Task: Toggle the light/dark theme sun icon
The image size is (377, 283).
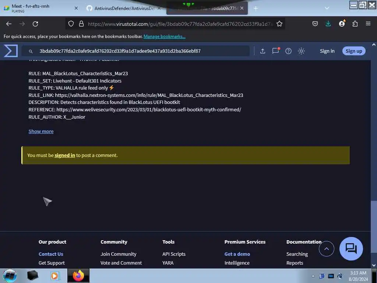Action: pyautogui.click(x=301, y=51)
